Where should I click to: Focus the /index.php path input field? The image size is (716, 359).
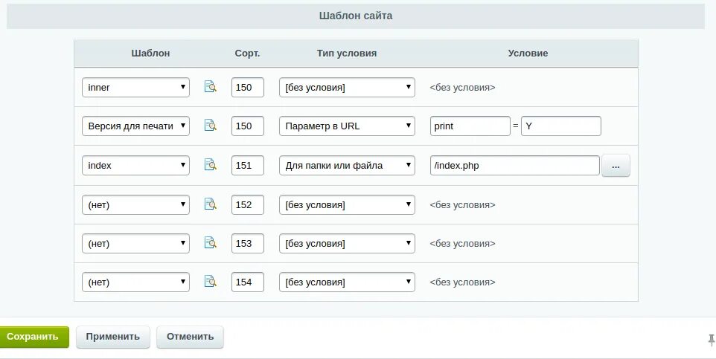click(x=514, y=165)
